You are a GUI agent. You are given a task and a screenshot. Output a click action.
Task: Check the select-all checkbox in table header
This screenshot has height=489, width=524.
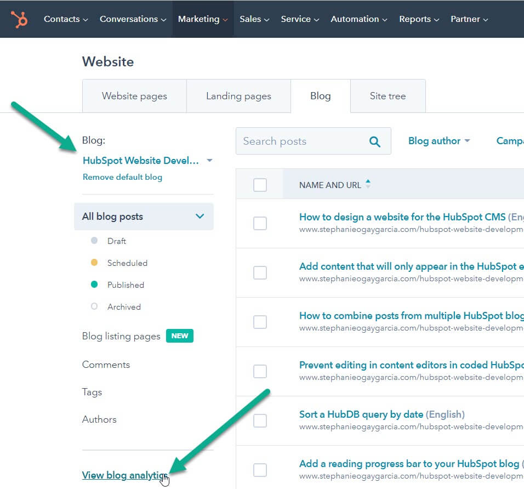click(x=260, y=185)
